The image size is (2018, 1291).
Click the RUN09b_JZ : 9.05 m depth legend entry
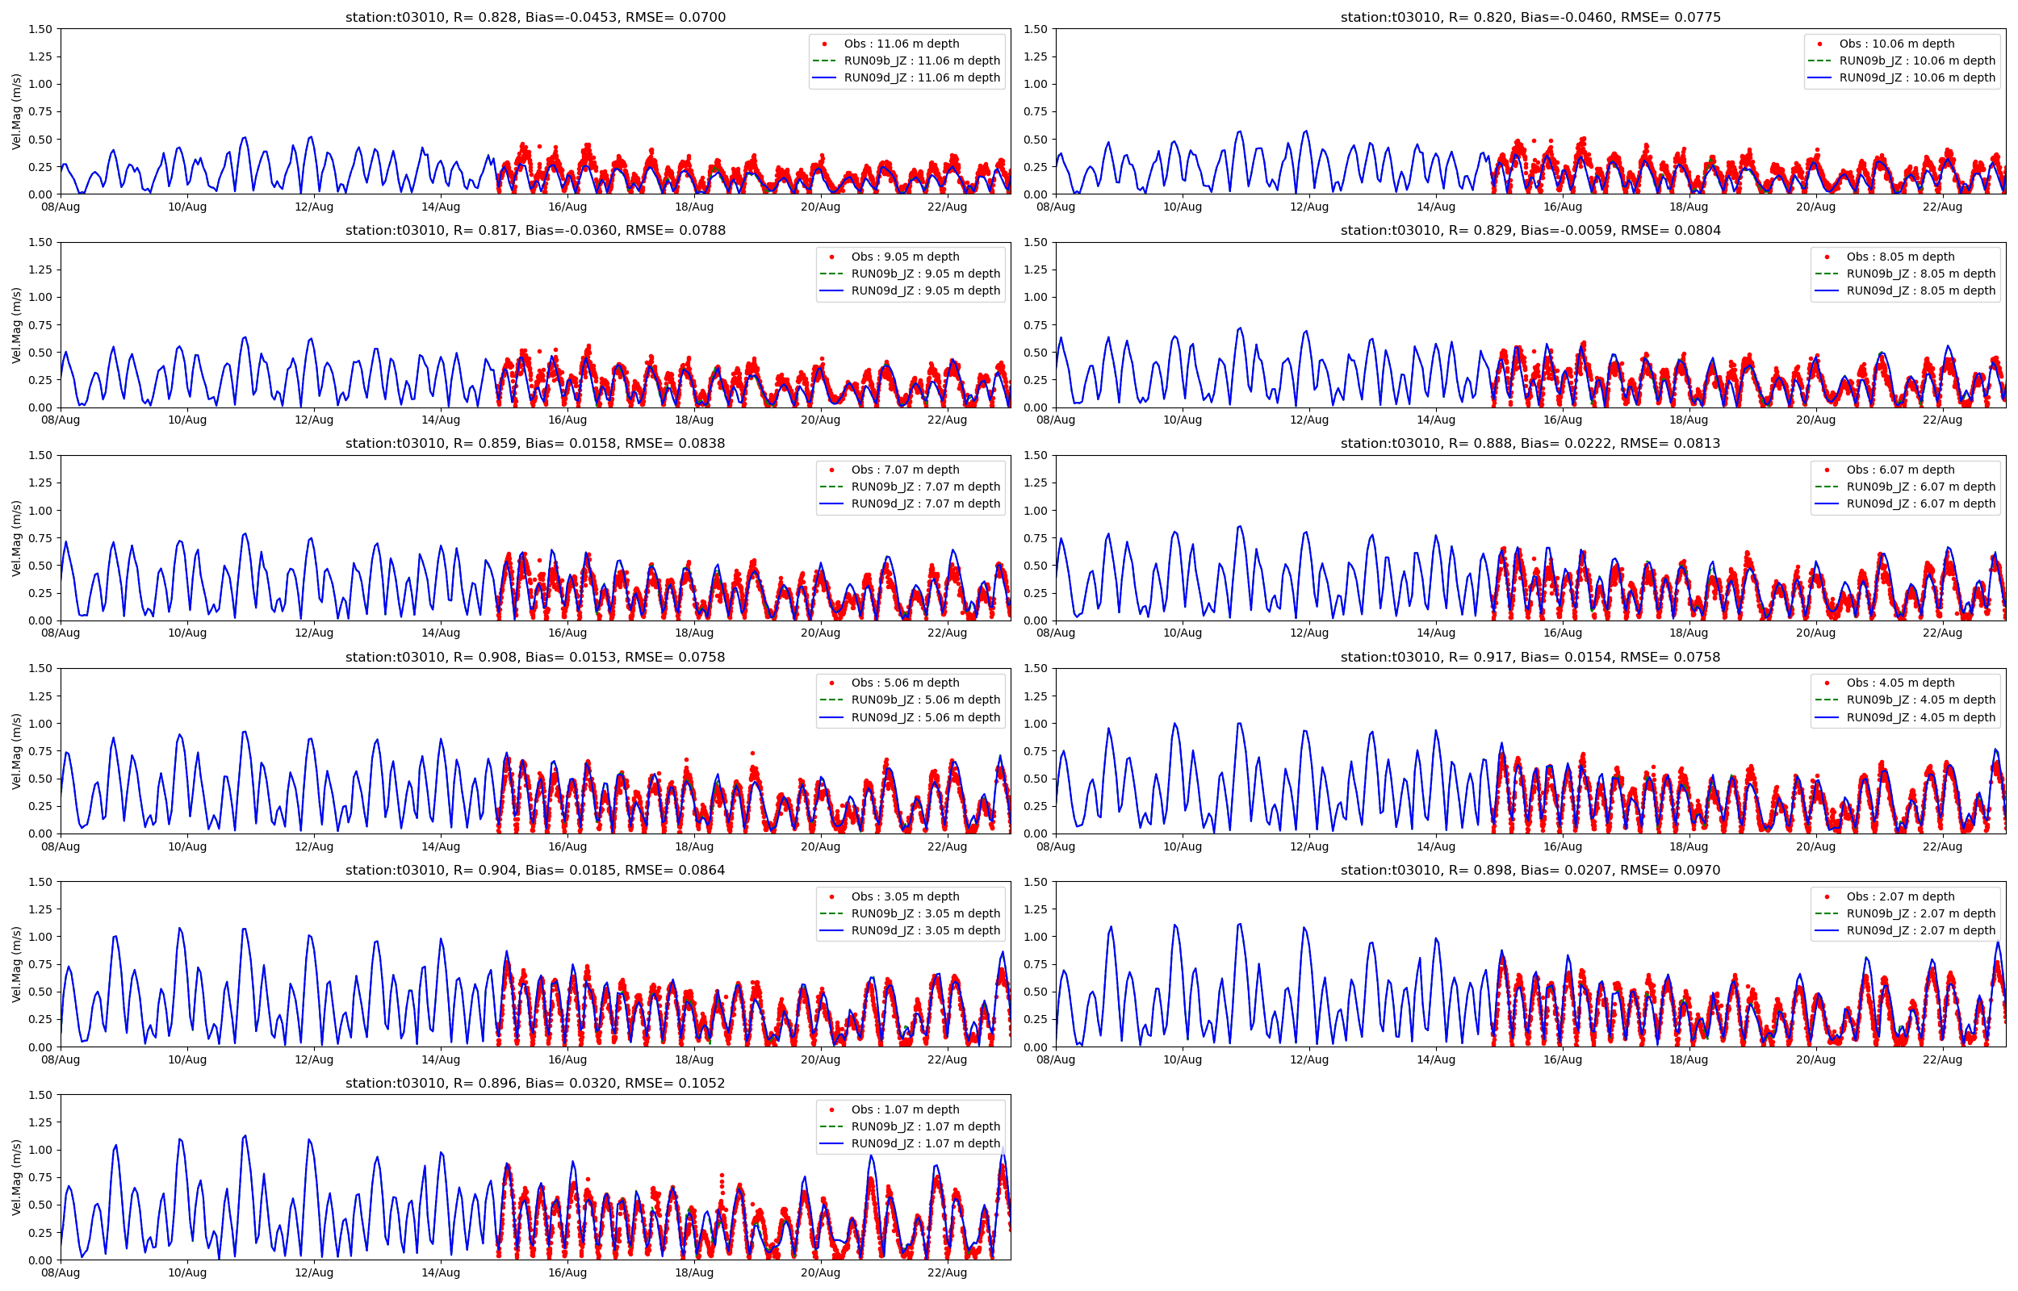coord(925,274)
